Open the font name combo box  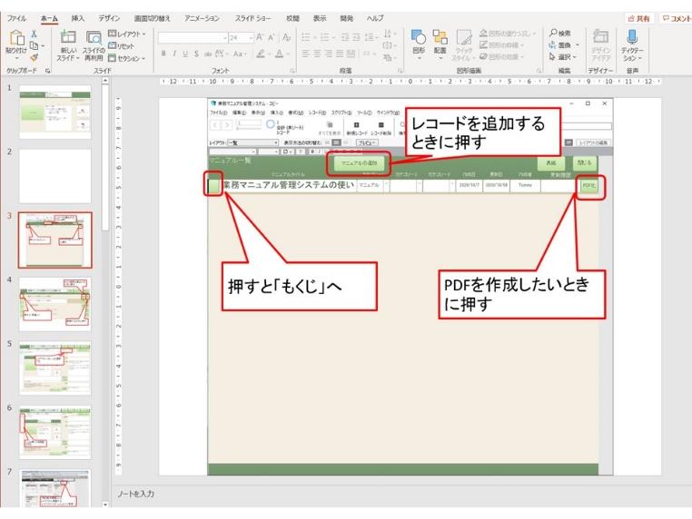(x=193, y=37)
